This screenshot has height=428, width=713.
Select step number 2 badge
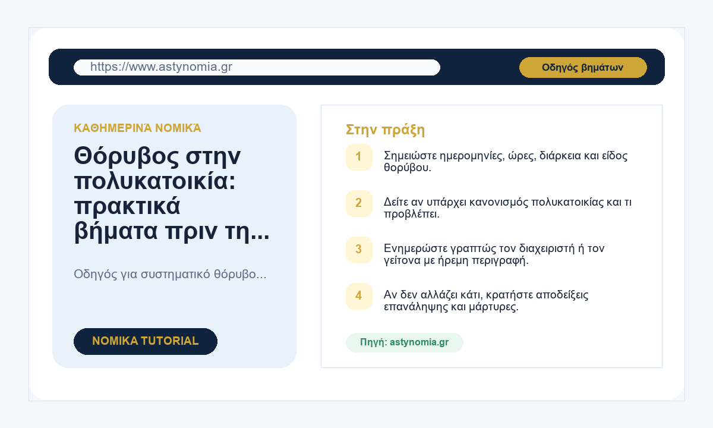359,203
